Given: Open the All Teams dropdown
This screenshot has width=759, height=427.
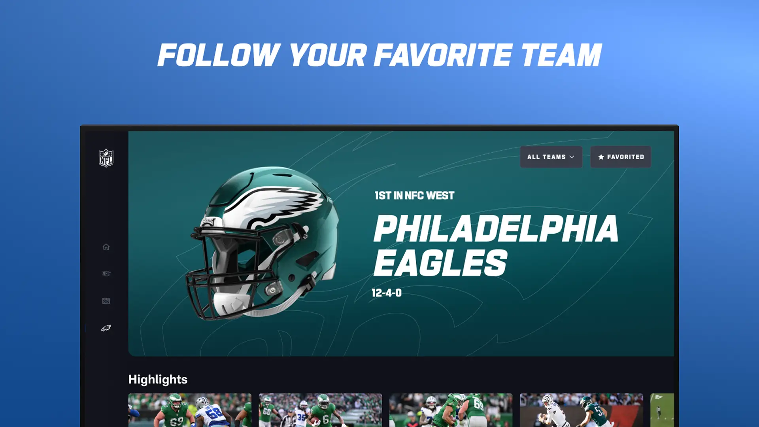Looking at the screenshot, I should pos(551,157).
